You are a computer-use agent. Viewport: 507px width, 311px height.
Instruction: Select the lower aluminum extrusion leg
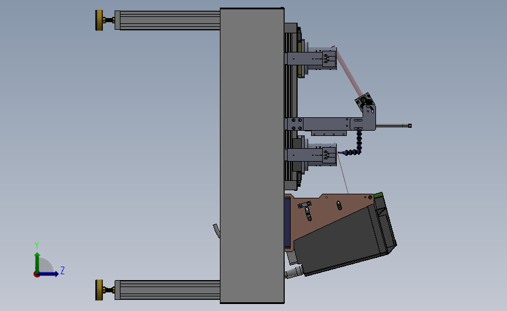[x=167, y=290]
